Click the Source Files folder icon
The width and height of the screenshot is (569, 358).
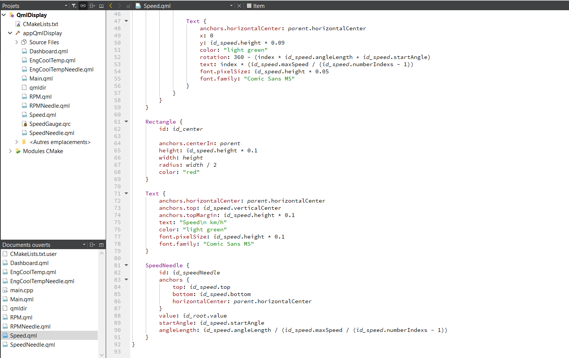point(24,42)
